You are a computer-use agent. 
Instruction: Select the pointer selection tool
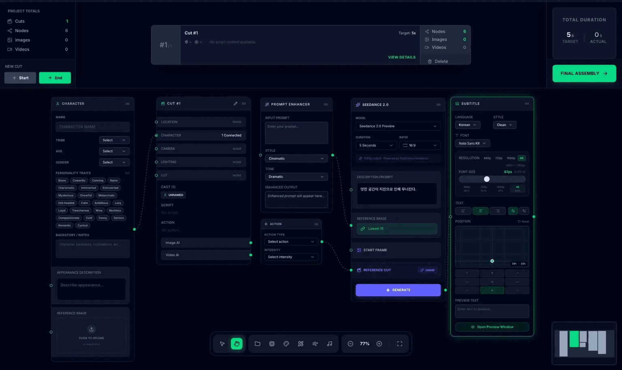point(222,344)
